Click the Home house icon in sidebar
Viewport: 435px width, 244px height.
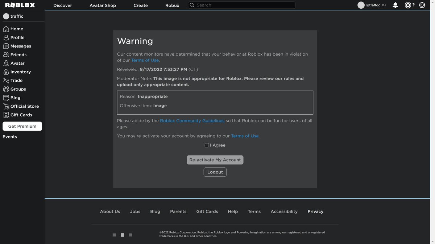pyautogui.click(x=6, y=29)
